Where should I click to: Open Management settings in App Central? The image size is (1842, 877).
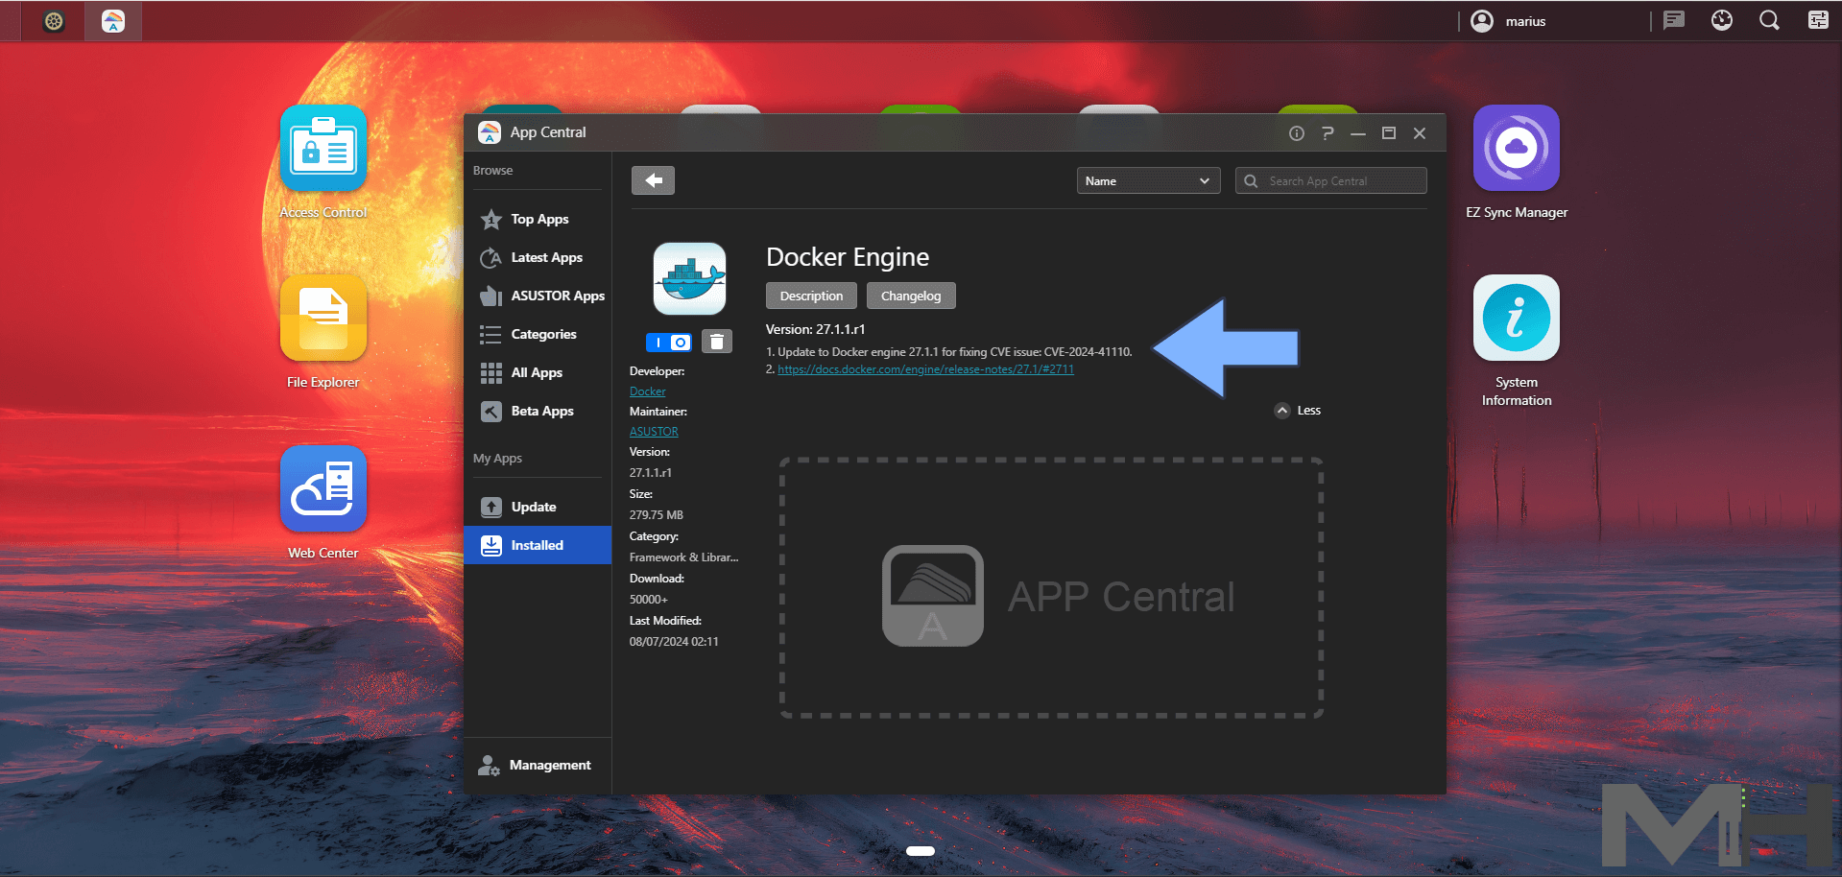[538, 765]
